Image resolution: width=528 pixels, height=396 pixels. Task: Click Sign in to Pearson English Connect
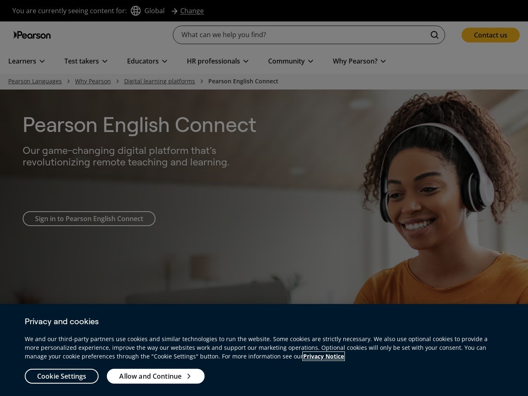pos(89,219)
